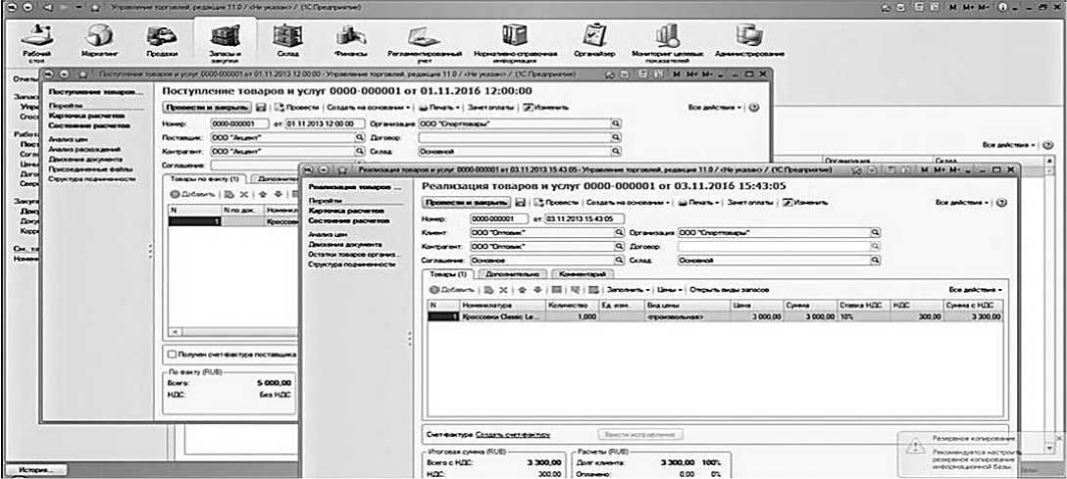Click the lookup icon of Реализация Склад field
This screenshot has width=1067, height=479.
click(x=875, y=261)
